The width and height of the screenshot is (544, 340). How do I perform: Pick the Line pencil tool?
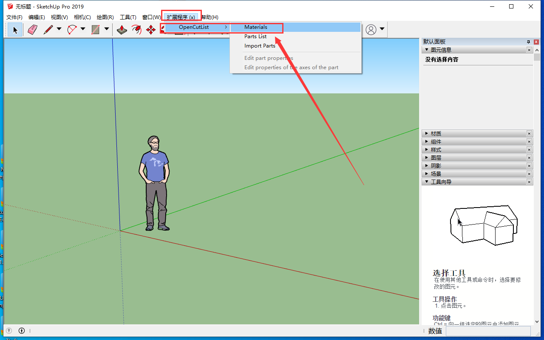(48, 30)
